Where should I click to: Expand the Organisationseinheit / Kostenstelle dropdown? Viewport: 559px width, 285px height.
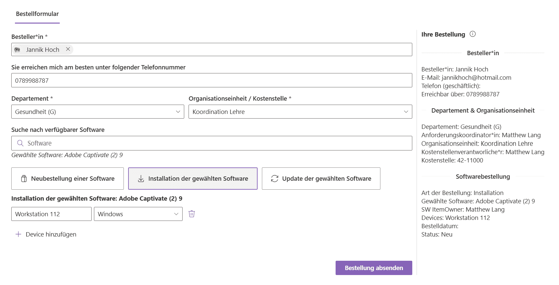point(300,112)
